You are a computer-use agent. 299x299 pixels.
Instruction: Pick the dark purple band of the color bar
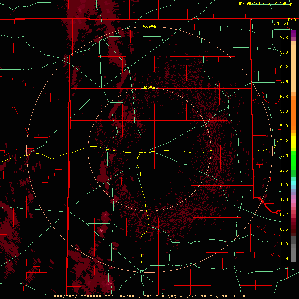point(293,33)
